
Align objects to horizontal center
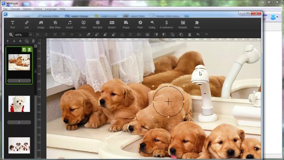(46, 35)
